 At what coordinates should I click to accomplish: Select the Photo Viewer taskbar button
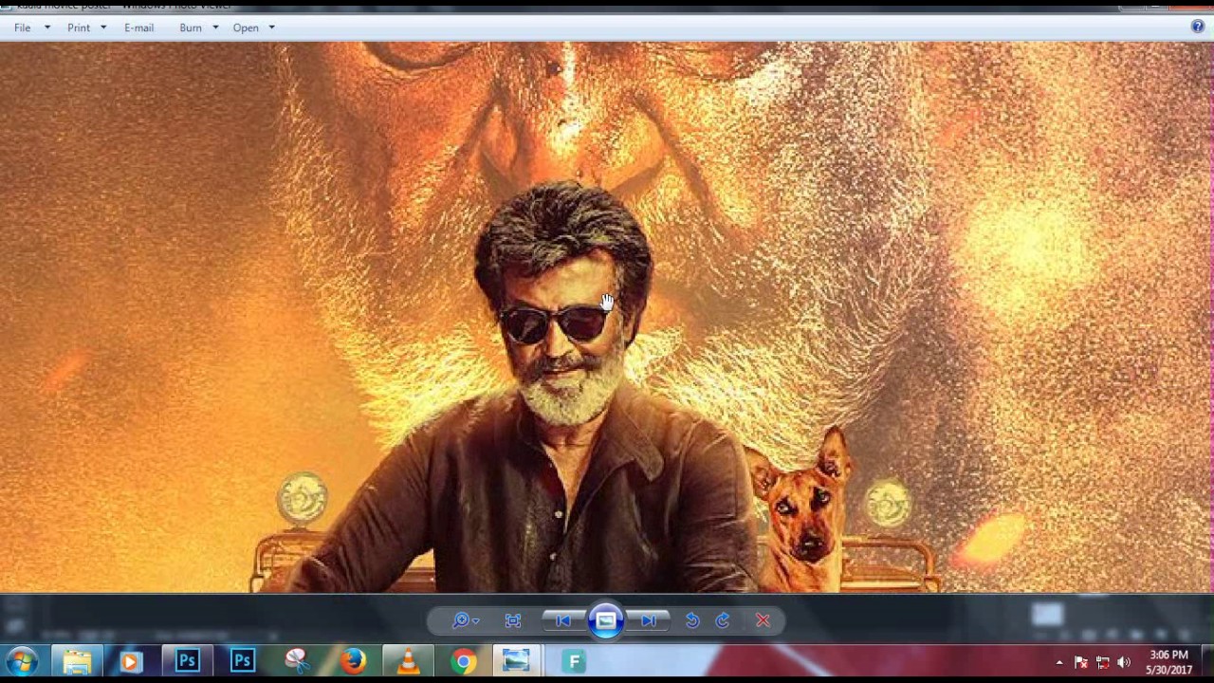click(x=517, y=661)
